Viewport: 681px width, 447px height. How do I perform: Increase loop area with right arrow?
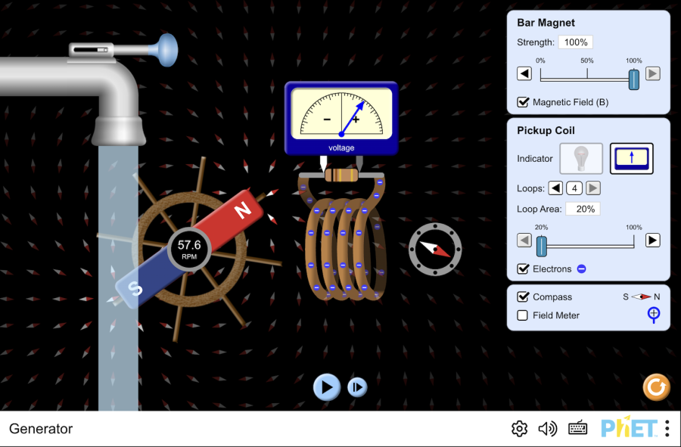[652, 240]
